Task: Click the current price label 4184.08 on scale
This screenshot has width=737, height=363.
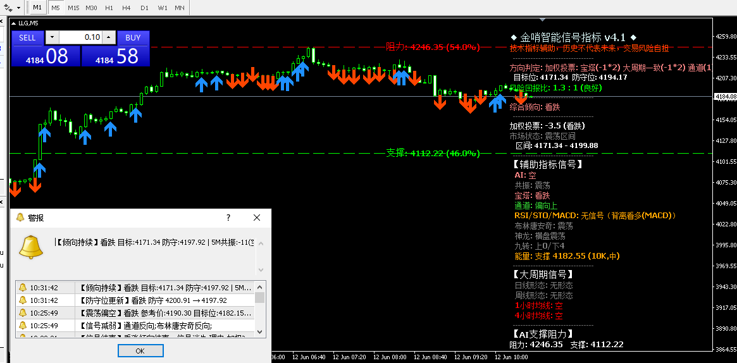Action: point(725,97)
